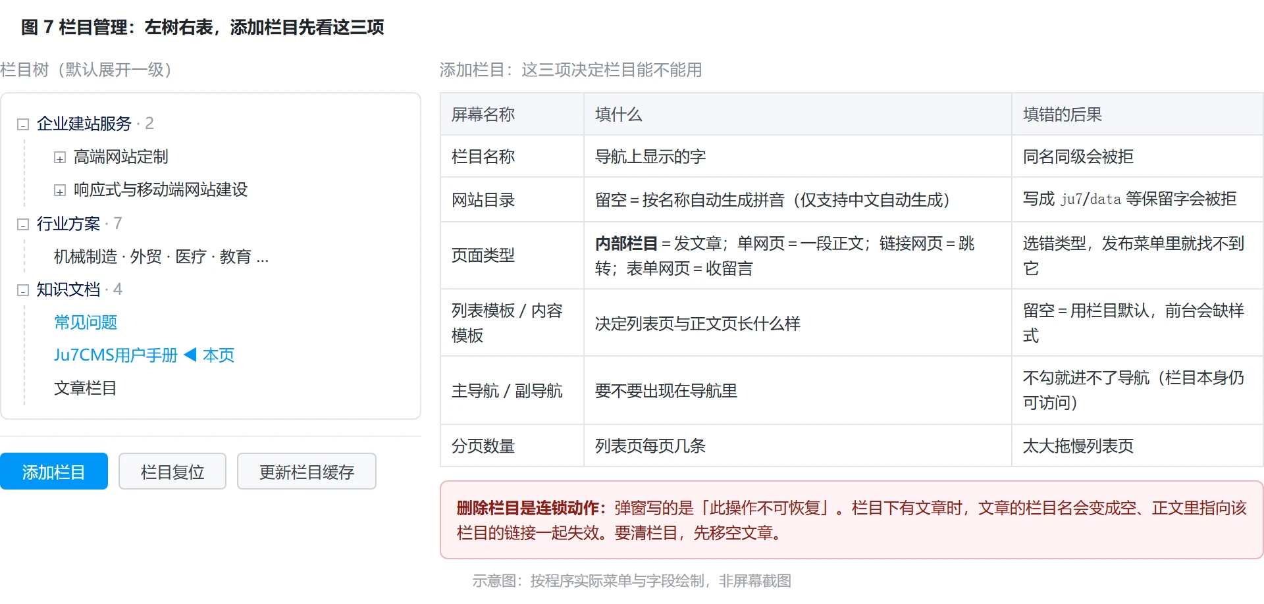Image resolution: width=1264 pixels, height=604 pixels.
Task: Click the 删除栏目是连锁动作 warning text
Action: click(531, 508)
